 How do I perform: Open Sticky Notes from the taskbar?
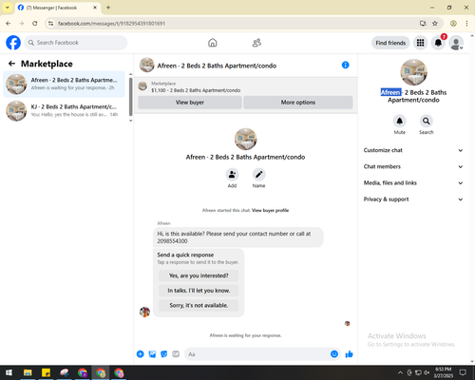click(46, 372)
